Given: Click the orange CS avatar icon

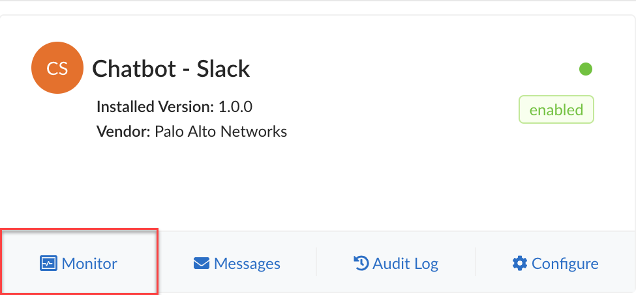Looking at the screenshot, I should click(x=57, y=68).
